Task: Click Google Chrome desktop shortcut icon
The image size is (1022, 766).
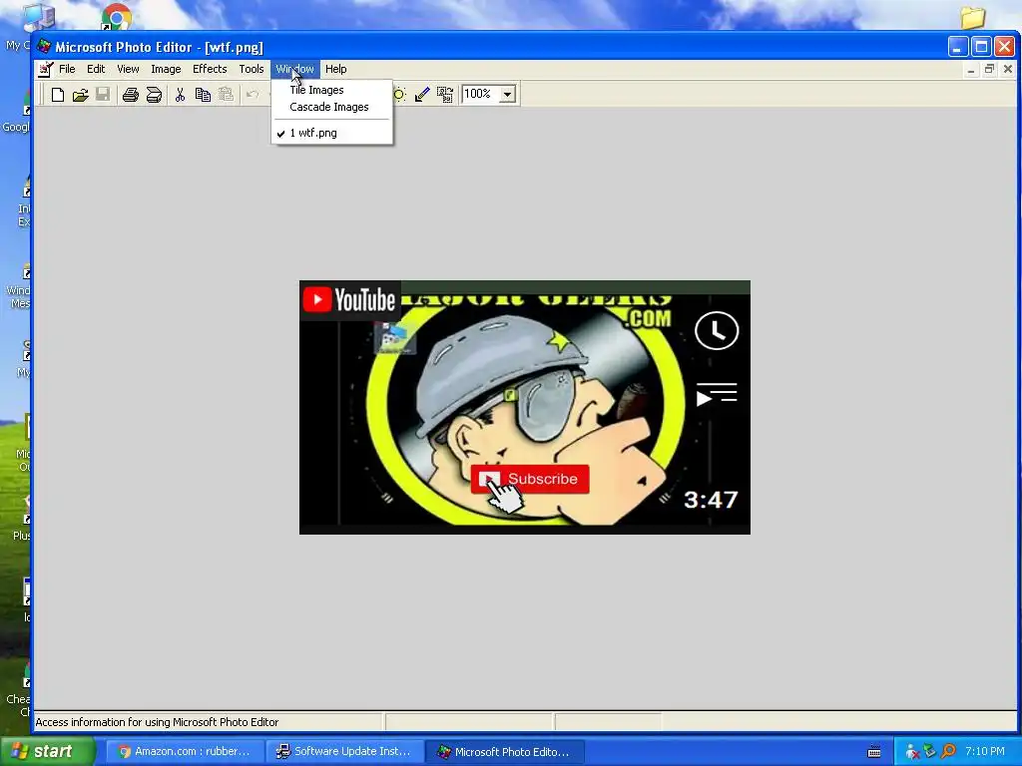Action: pos(116,17)
